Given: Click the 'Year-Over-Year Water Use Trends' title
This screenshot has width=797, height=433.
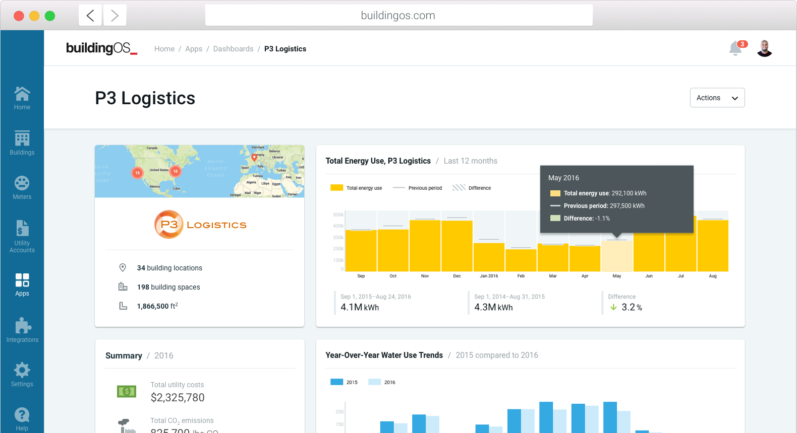Looking at the screenshot, I should coord(384,355).
